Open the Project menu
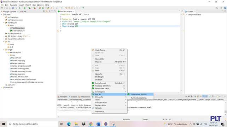227x127 pixels. [28, 5]
